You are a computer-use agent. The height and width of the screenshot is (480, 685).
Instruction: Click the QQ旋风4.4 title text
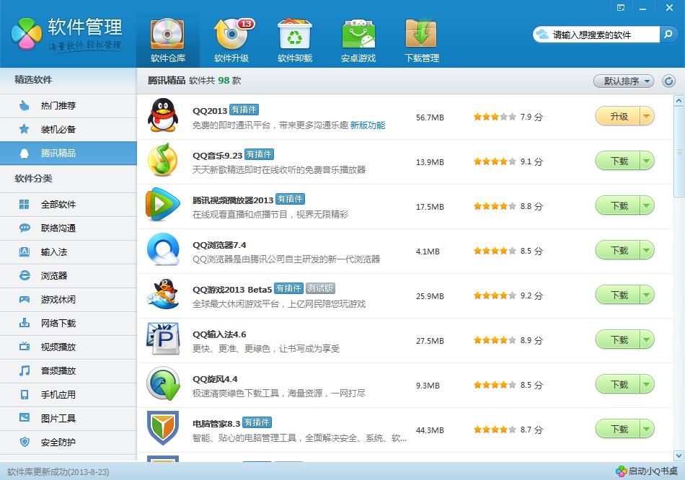[x=215, y=379]
